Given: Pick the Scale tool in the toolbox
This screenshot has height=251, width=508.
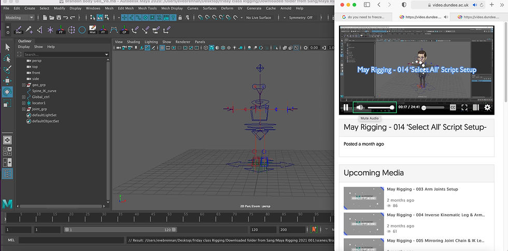Looking at the screenshot, I should 7,103.
